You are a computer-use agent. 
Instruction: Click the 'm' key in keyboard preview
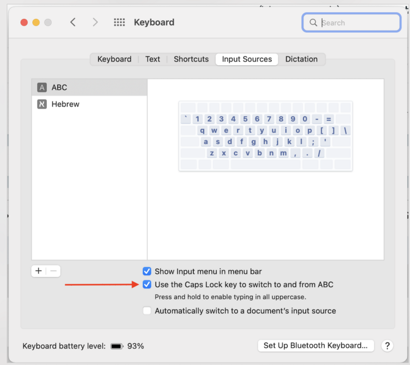pos(283,153)
